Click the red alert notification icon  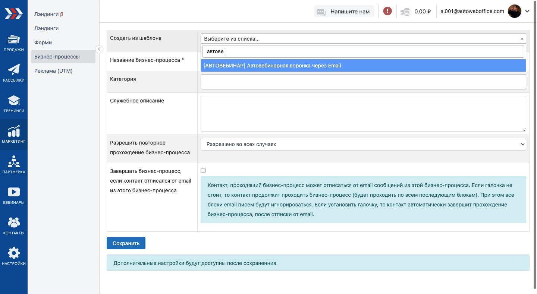(387, 11)
